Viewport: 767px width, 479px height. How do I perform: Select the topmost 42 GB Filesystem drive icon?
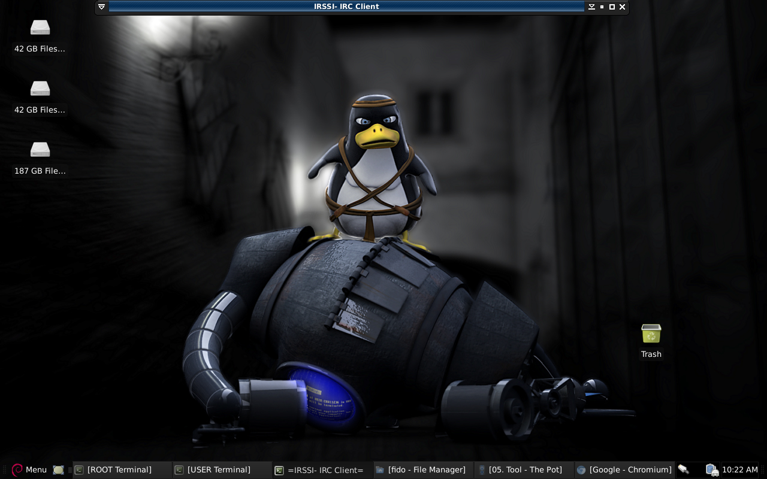coord(40,37)
